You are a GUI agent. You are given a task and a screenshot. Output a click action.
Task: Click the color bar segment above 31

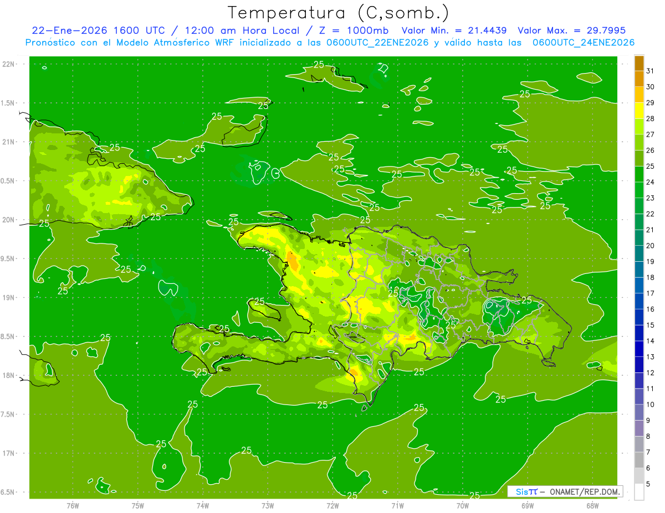pyautogui.click(x=639, y=63)
